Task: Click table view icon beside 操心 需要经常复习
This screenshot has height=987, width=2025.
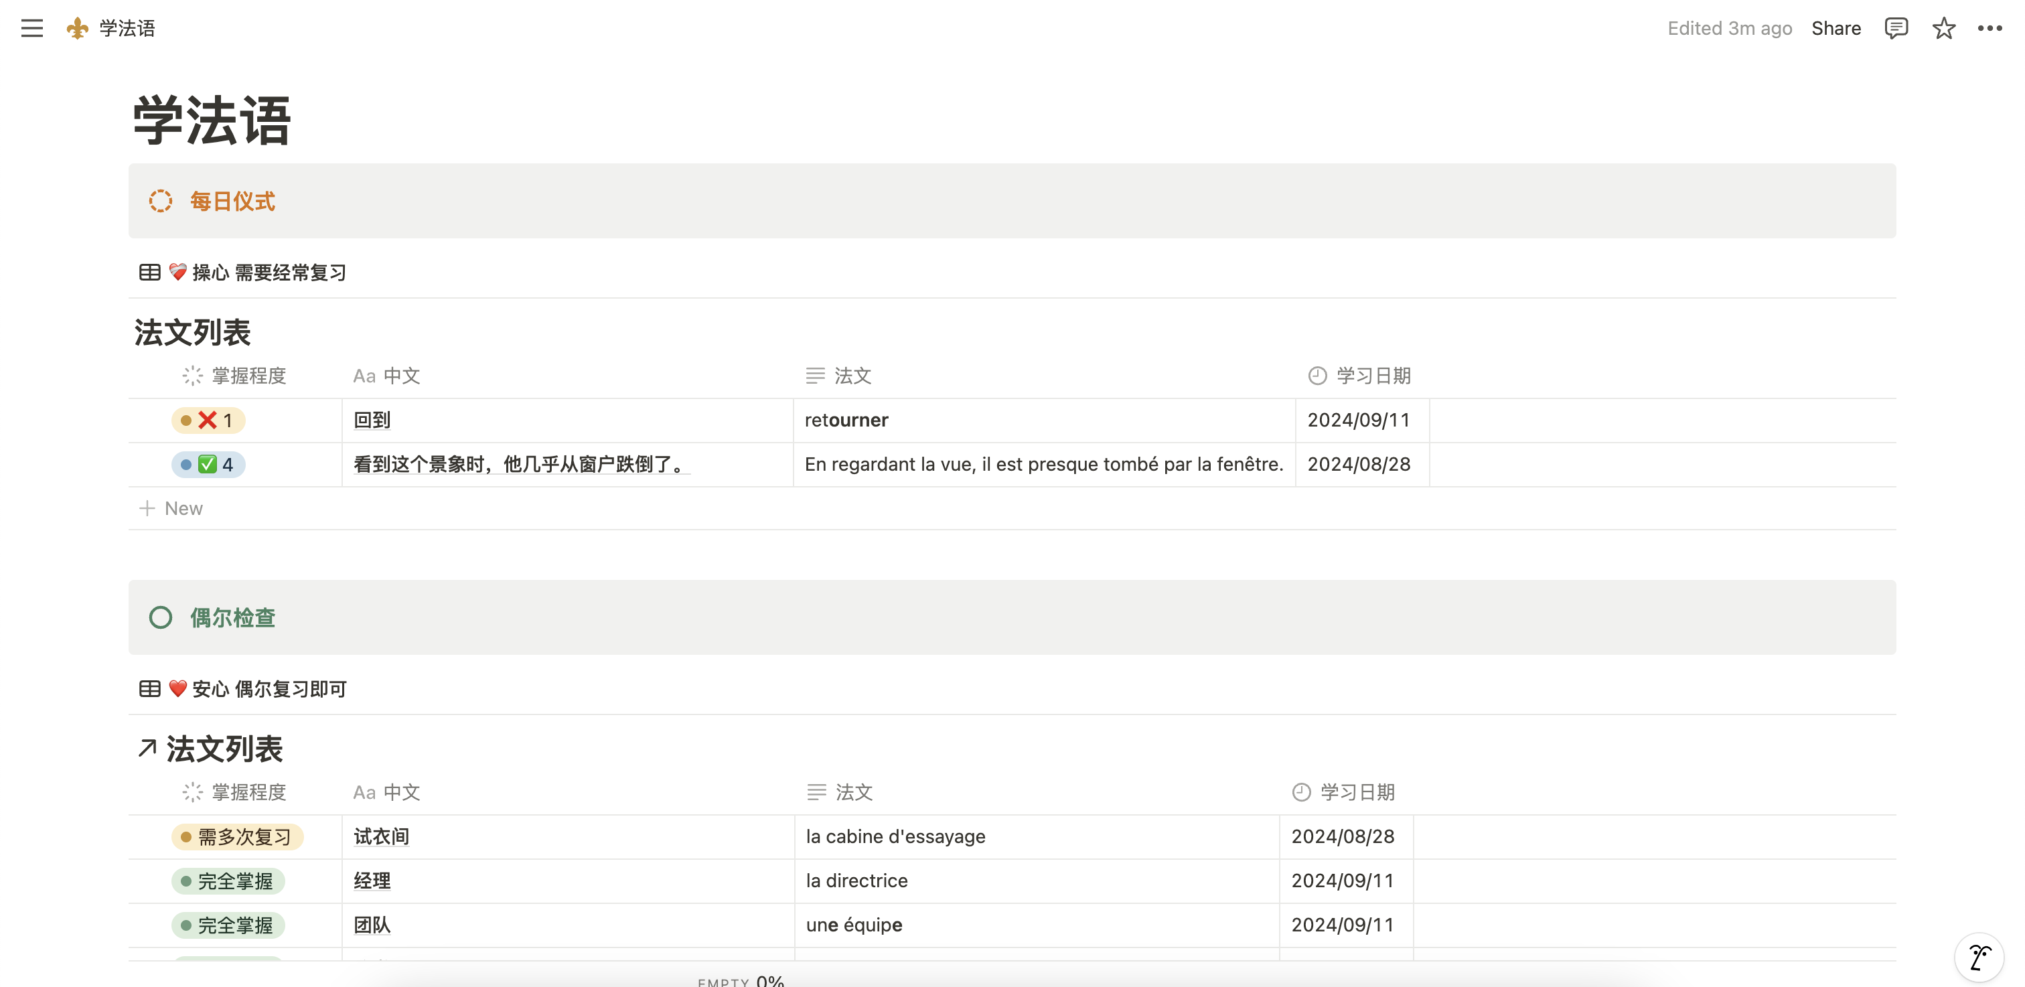Action: point(149,273)
